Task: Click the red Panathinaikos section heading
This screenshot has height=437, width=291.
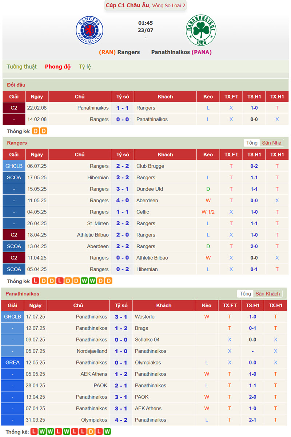Action: point(22,293)
